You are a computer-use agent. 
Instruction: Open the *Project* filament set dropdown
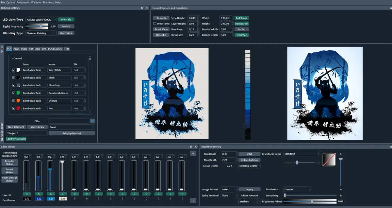(x=27, y=133)
